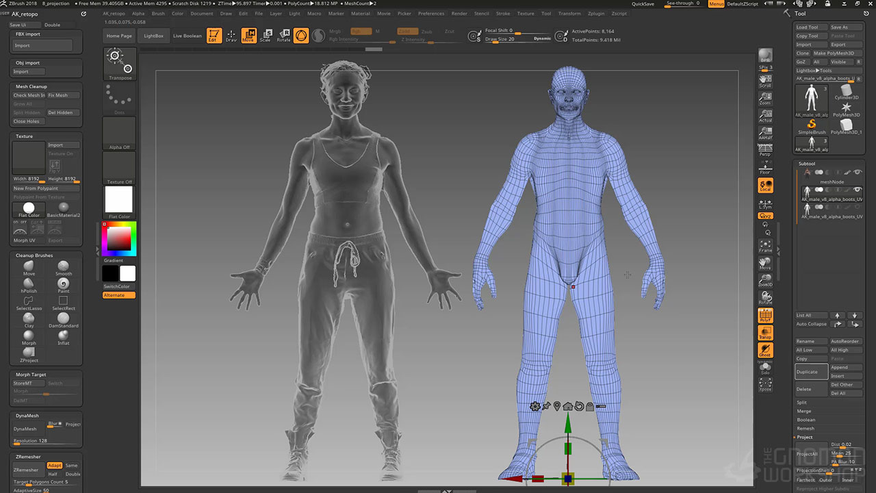Viewport: 876px width, 493px height.
Task: Click the BPR render icon
Action: coord(765,55)
